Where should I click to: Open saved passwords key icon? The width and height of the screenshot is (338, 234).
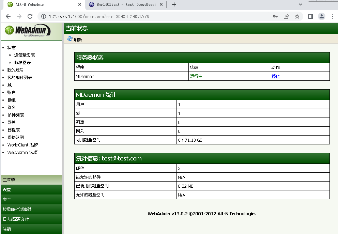pos(275,16)
